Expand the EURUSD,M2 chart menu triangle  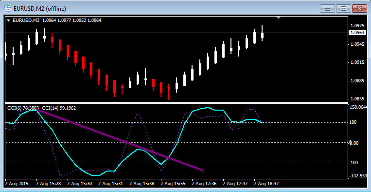pos(9,20)
